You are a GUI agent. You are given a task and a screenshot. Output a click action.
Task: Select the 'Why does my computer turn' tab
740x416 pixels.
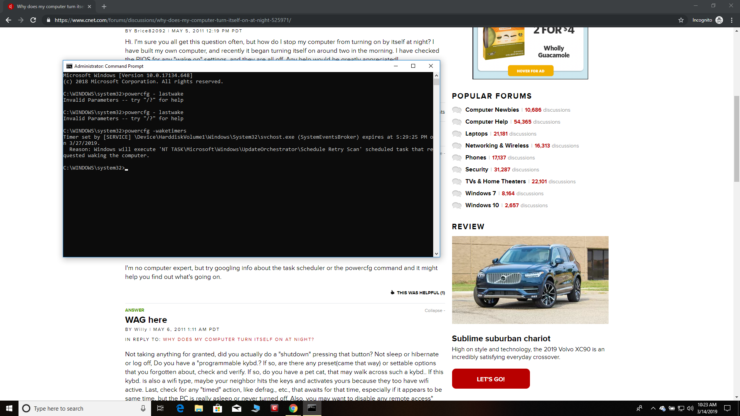point(50,7)
